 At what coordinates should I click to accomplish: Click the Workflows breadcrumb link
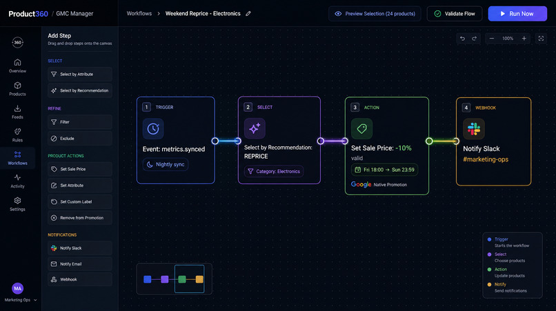tap(139, 14)
